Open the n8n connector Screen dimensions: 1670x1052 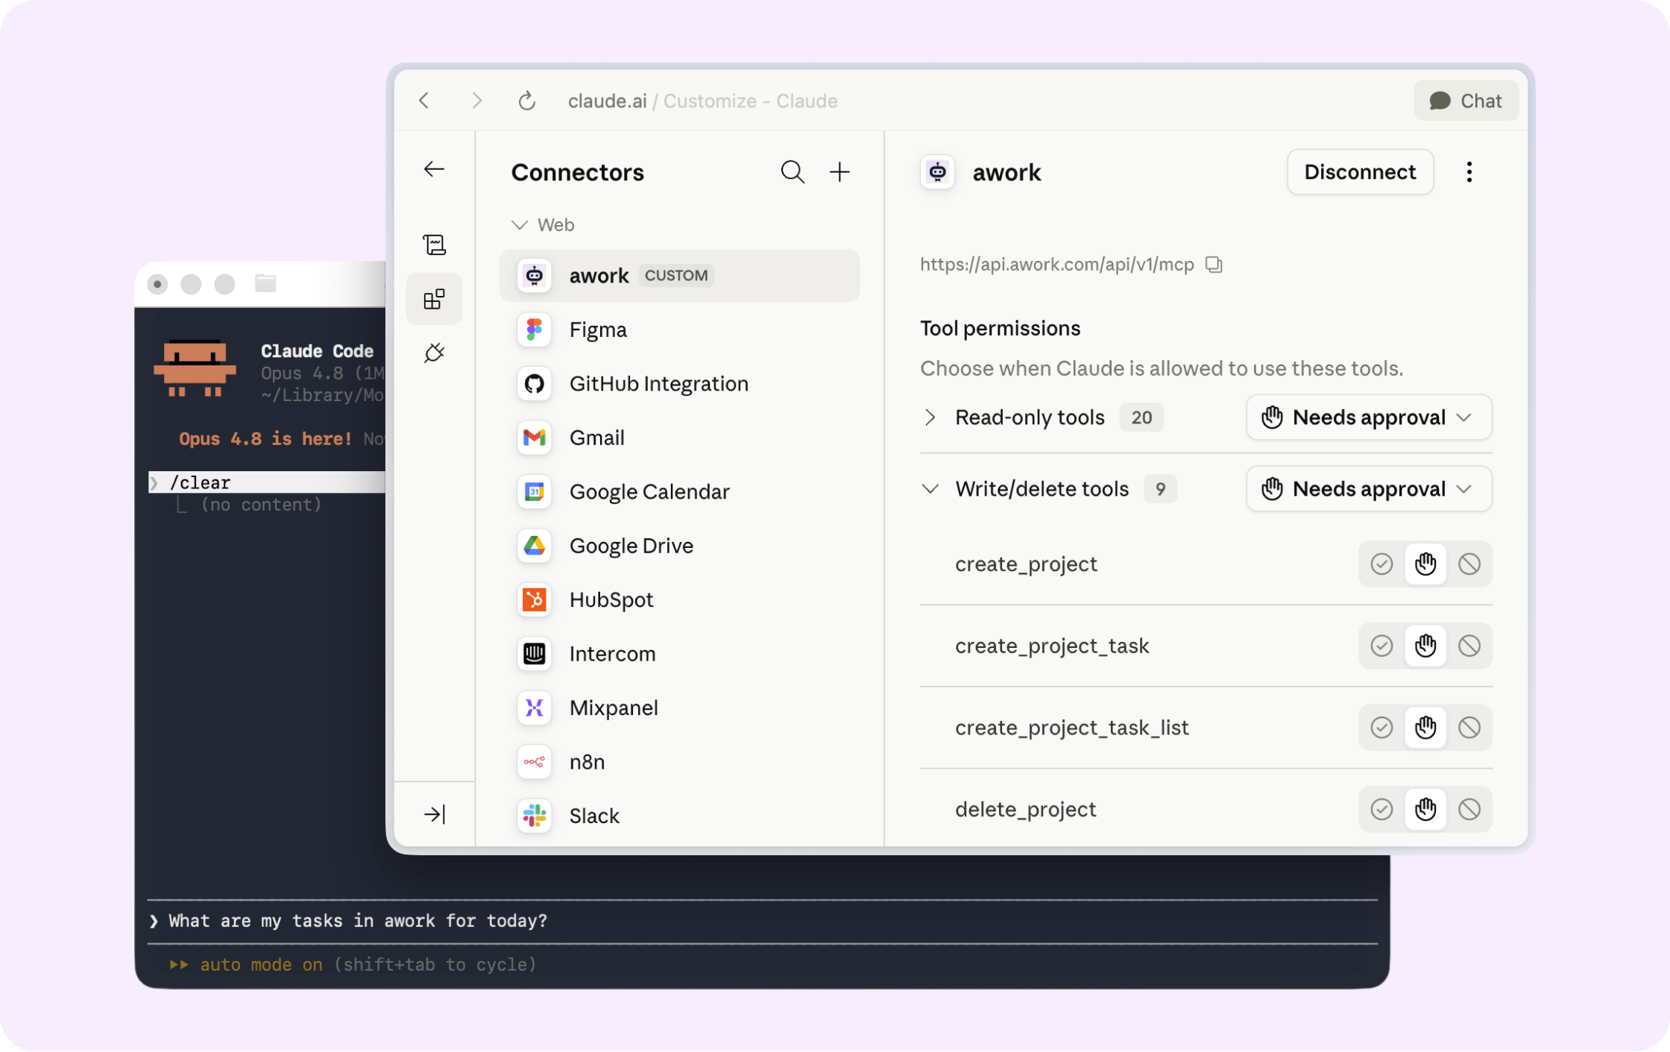tap(679, 762)
